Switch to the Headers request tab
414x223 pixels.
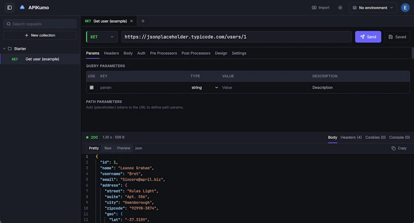pyautogui.click(x=111, y=53)
